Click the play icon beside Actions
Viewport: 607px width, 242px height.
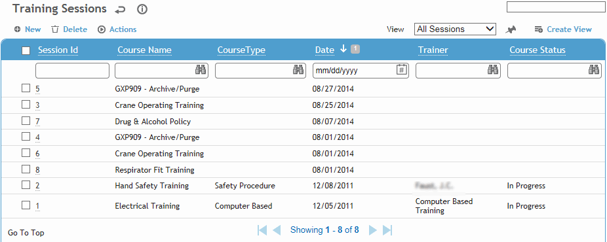(102, 29)
